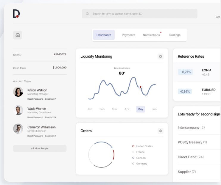221x185 pixels.
Task: Click the search customer input field
Action: click(139, 14)
